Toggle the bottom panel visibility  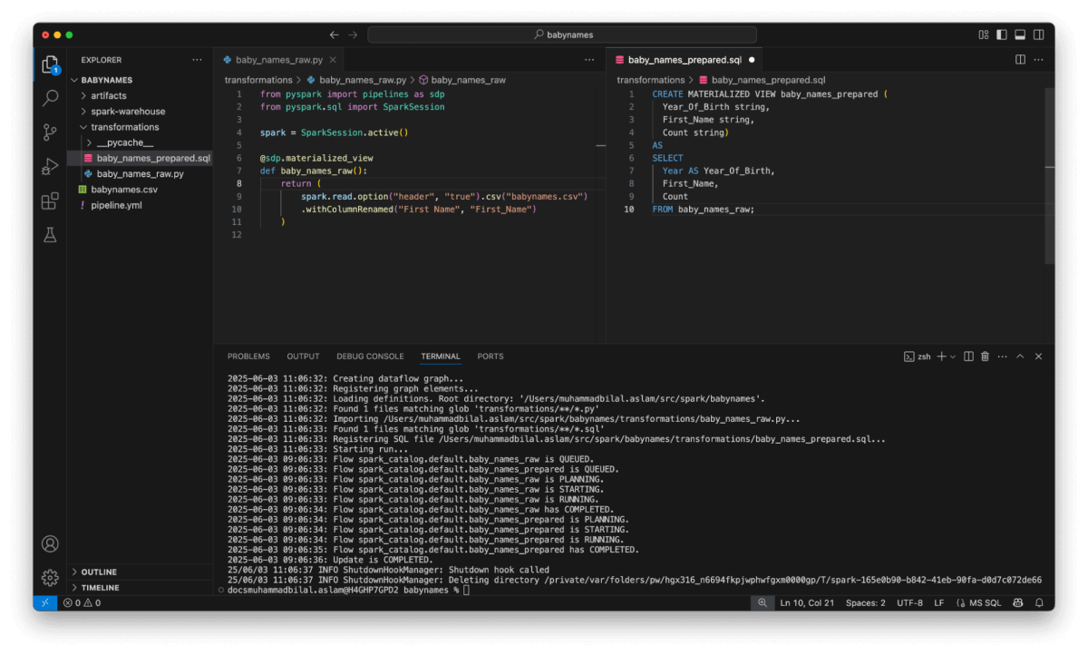tap(1020, 34)
